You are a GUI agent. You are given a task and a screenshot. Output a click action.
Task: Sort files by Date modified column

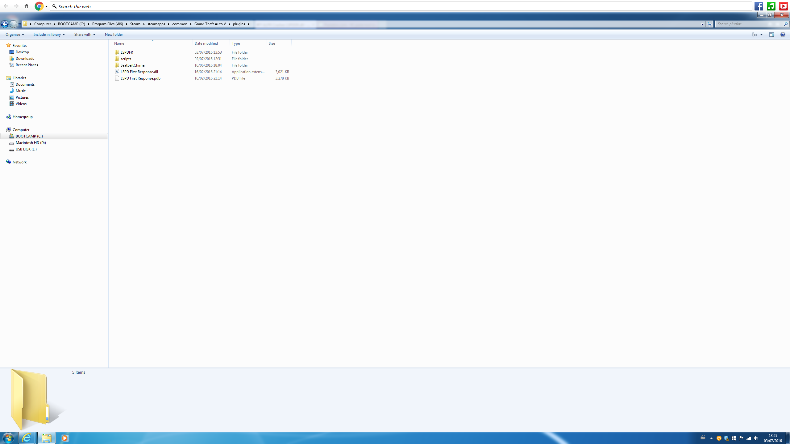point(206,43)
